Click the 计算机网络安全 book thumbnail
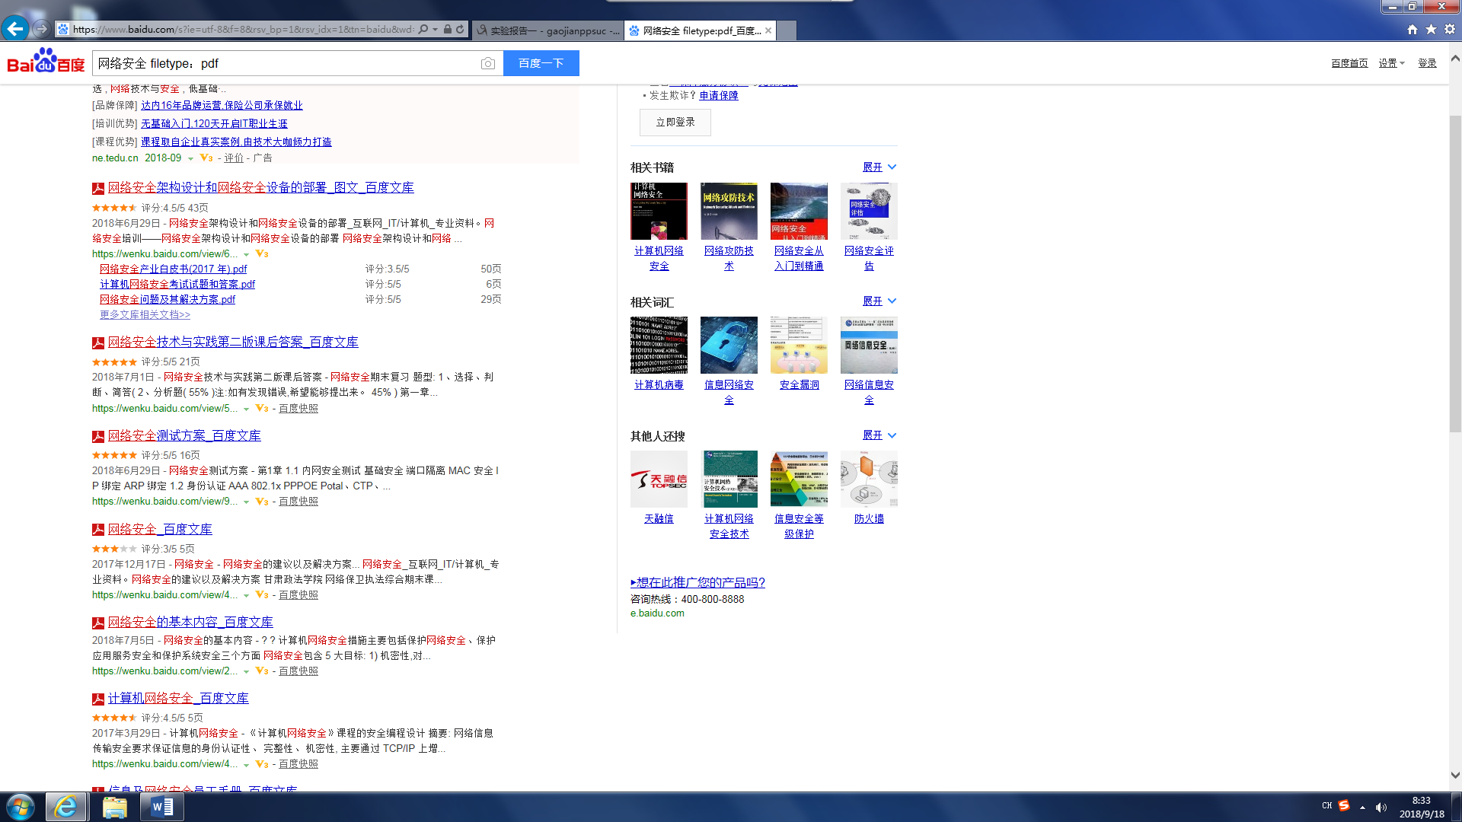The width and height of the screenshot is (1462, 822). tap(659, 211)
